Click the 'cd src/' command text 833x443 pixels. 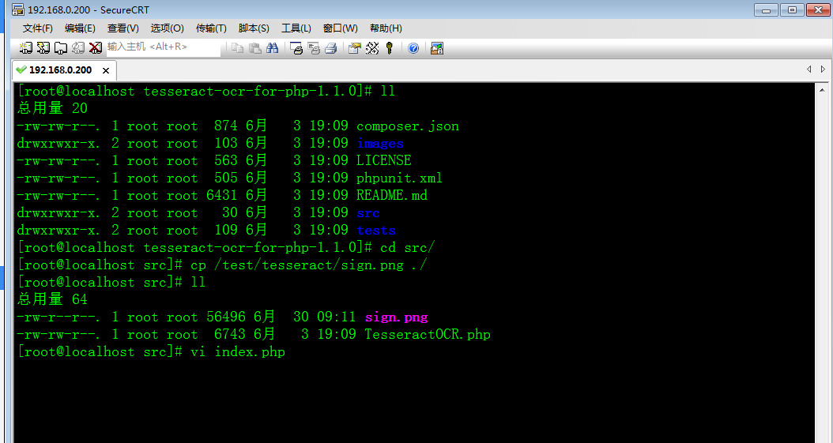[x=408, y=247]
